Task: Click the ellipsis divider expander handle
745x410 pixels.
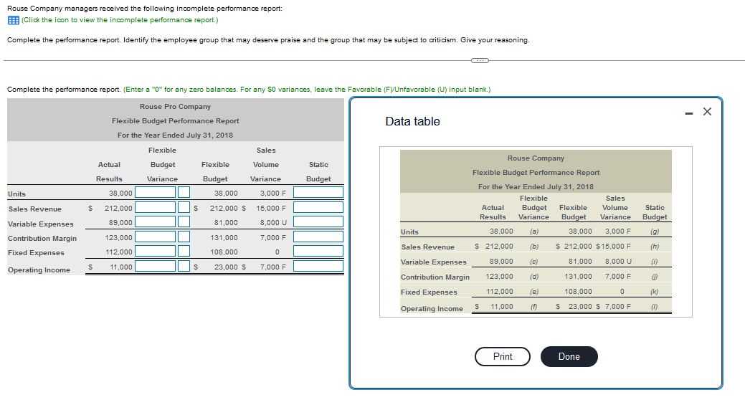Action: (480, 60)
